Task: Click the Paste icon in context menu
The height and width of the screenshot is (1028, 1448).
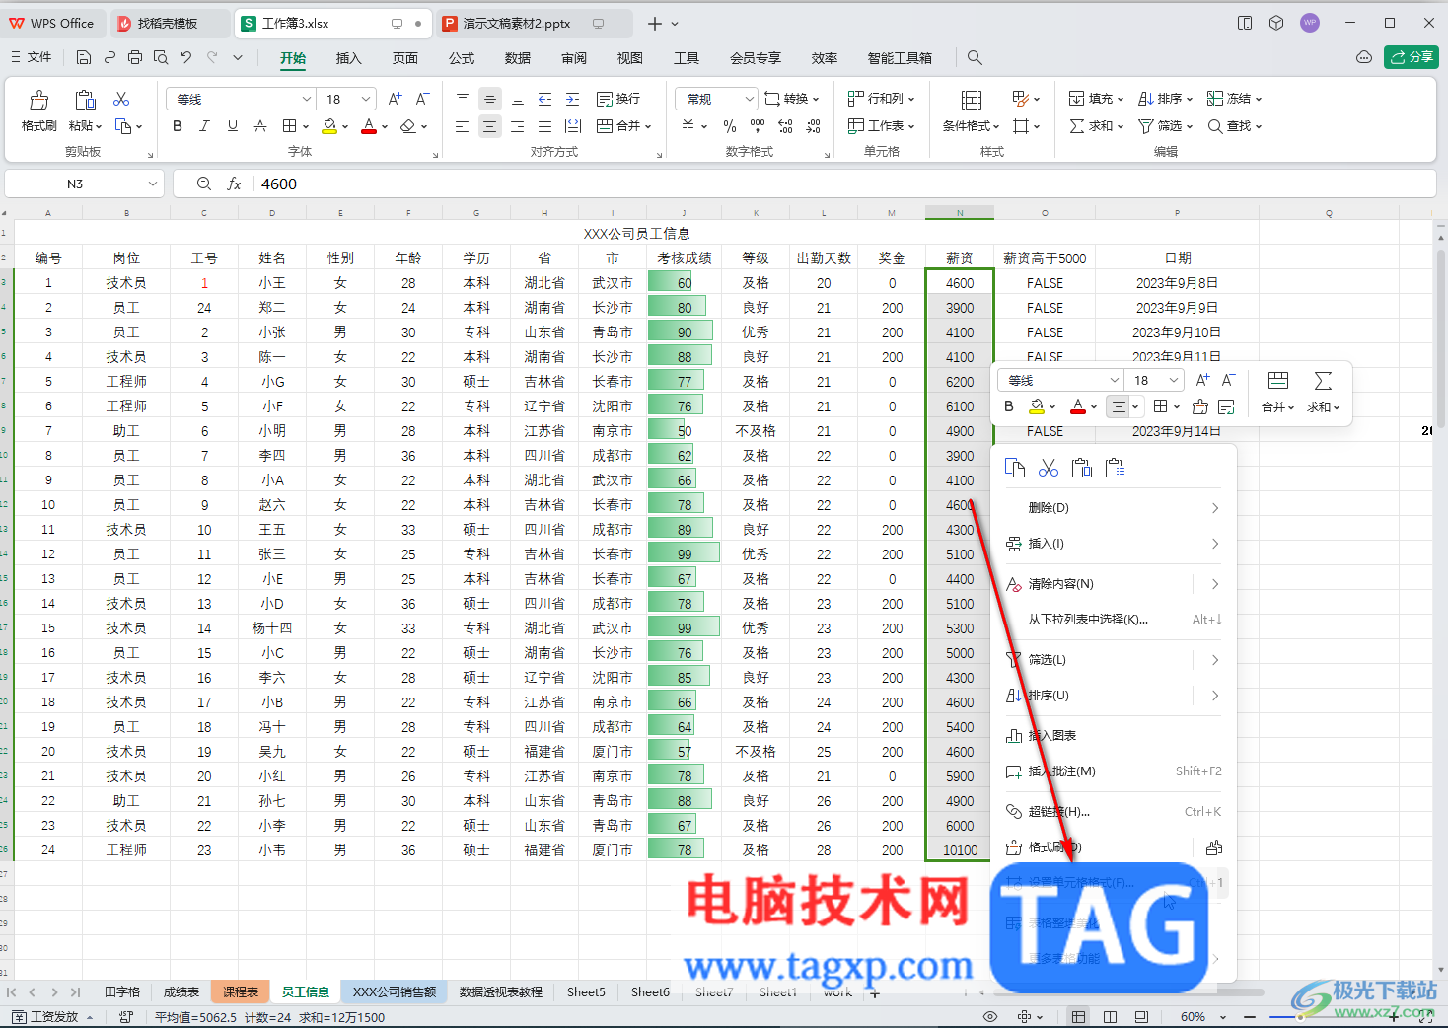Action: click(1082, 468)
